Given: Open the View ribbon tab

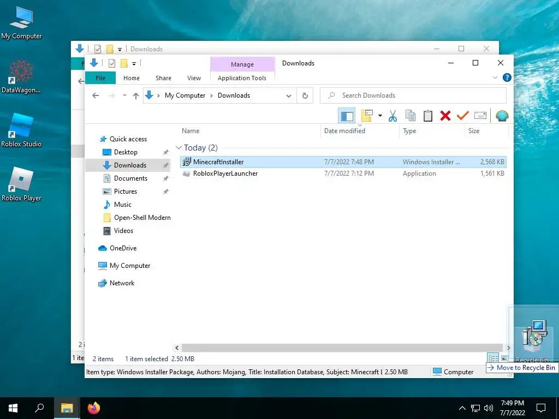Looking at the screenshot, I should pyautogui.click(x=194, y=77).
